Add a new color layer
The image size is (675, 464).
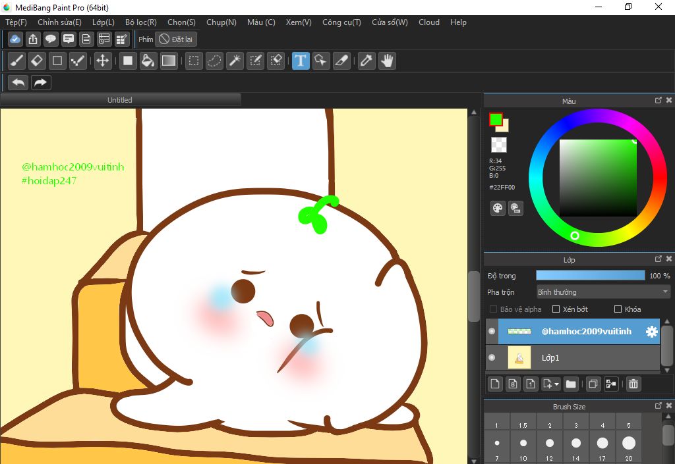(x=495, y=384)
